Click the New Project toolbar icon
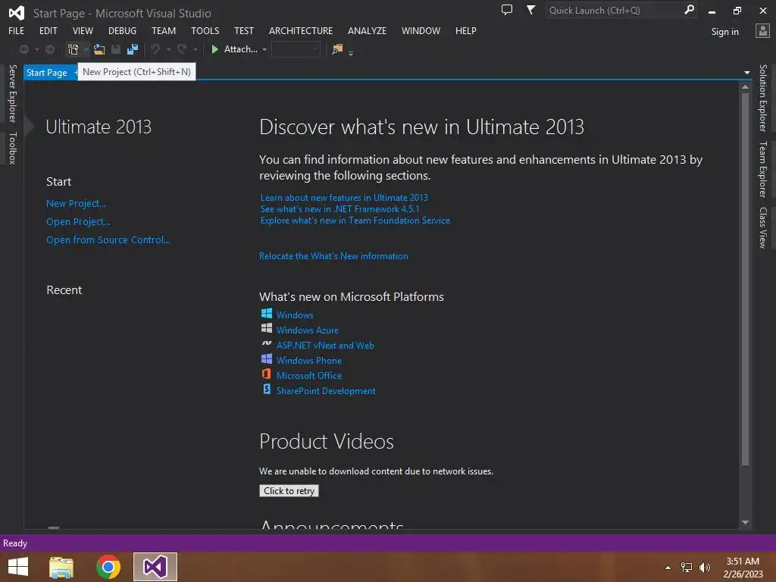Image resolution: width=776 pixels, height=582 pixels. [73, 49]
